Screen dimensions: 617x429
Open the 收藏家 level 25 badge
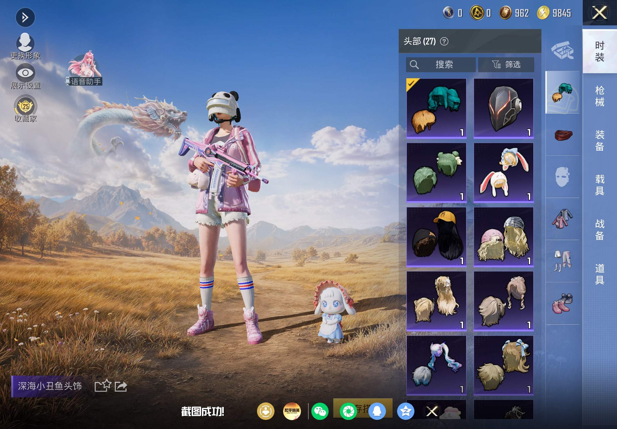click(x=26, y=108)
